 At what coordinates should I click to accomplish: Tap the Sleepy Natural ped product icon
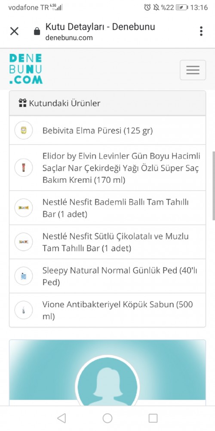pyautogui.click(x=24, y=276)
